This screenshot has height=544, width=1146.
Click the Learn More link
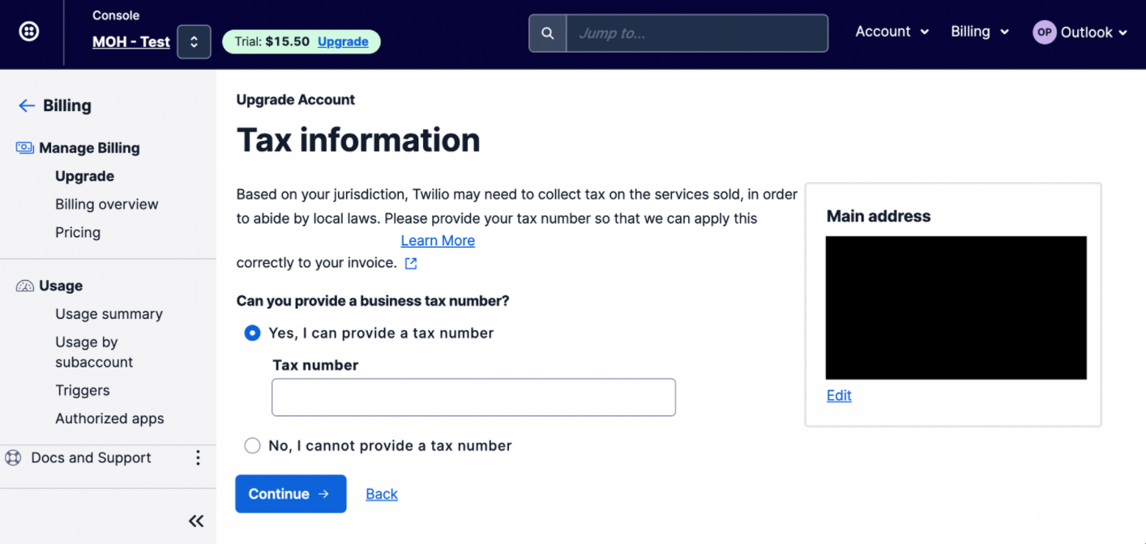[x=438, y=240]
